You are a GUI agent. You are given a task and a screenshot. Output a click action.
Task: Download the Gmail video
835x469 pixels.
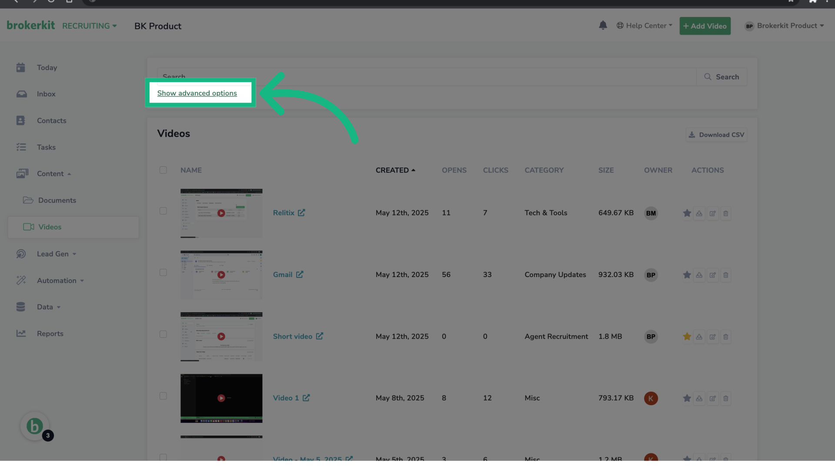pos(699,275)
